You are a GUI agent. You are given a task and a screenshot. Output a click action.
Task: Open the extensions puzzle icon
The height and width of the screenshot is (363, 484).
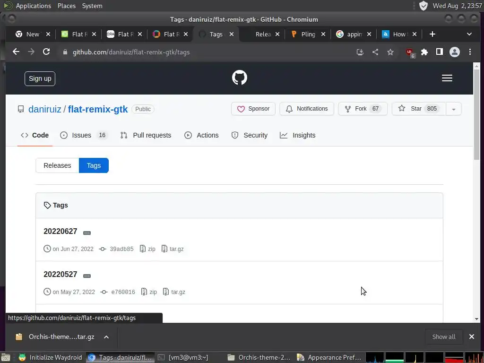pos(424,52)
